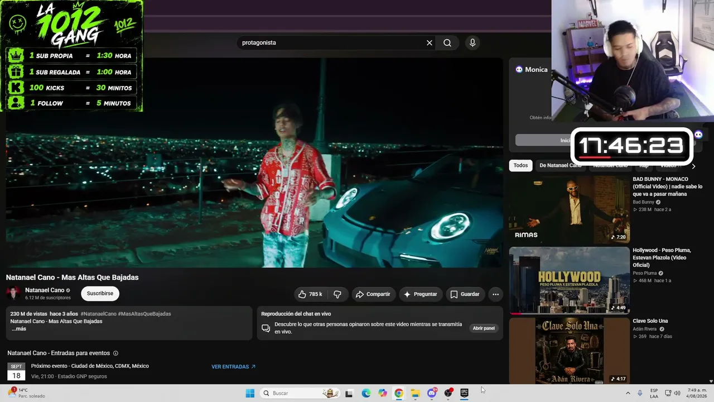The height and width of the screenshot is (402, 714).
Task: Open the Windows Start menu
Action: coord(250,393)
